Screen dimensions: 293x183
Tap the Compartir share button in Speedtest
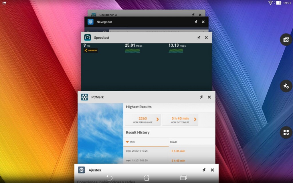coord(91,50)
